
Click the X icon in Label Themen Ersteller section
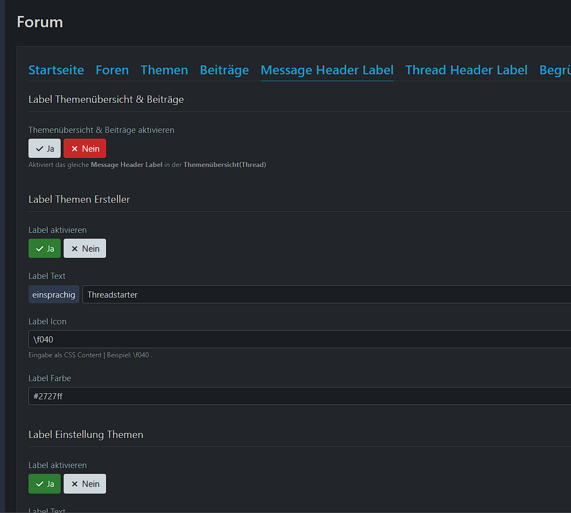(x=74, y=249)
